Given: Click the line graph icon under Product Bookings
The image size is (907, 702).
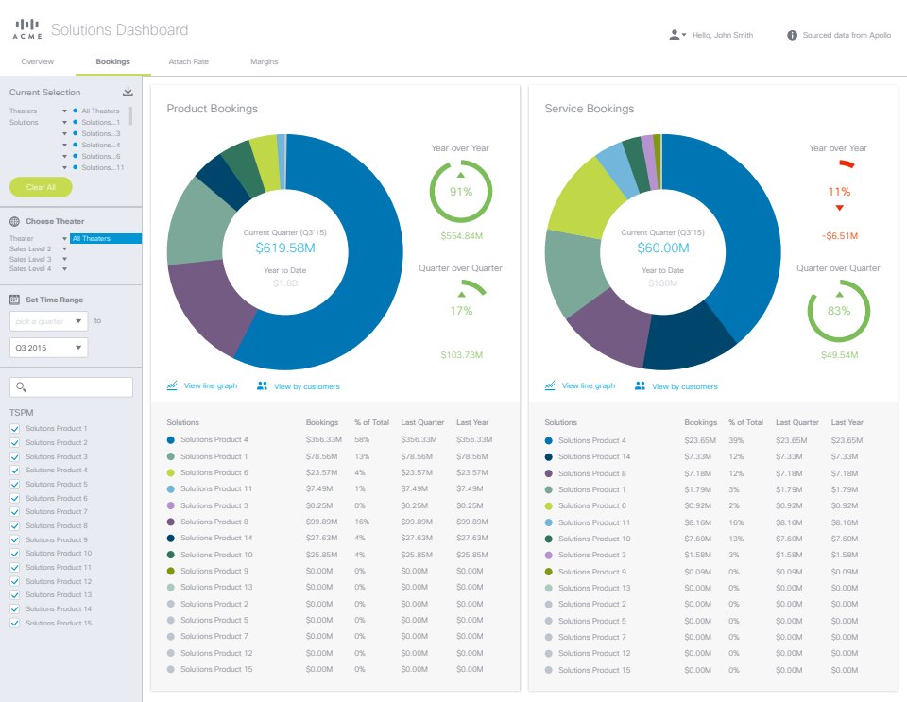Looking at the screenshot, I should coord(172,385).
